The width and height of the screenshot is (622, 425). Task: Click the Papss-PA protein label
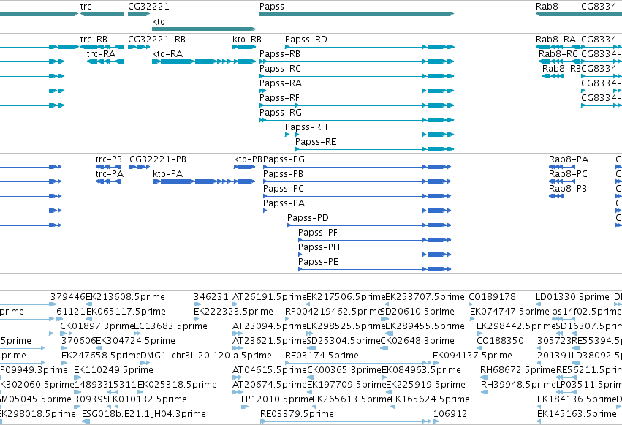point(284,203)
